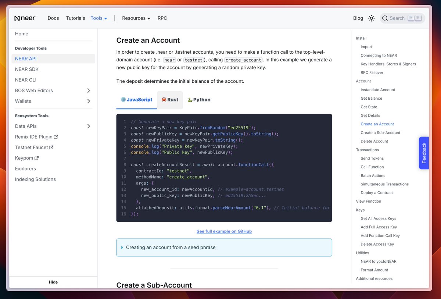The image size is (441, 299).
Task: Click the search magnifier icon
Action: (x=385, y=18)
